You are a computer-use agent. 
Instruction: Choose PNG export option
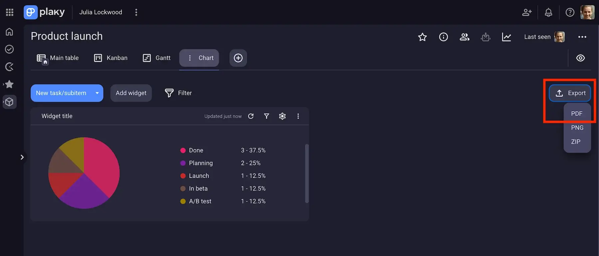coord(577,128)
